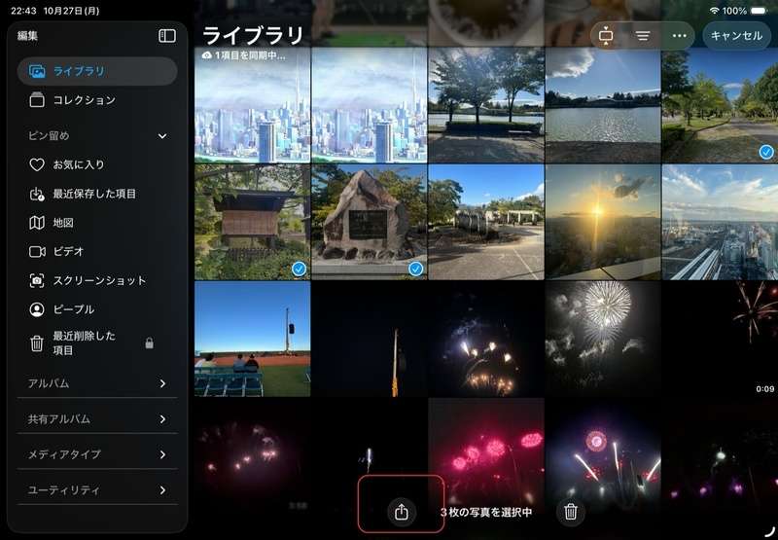Expand the 共有アルバム section
Viewport: 778px width, 540px height.
point(97,419)
